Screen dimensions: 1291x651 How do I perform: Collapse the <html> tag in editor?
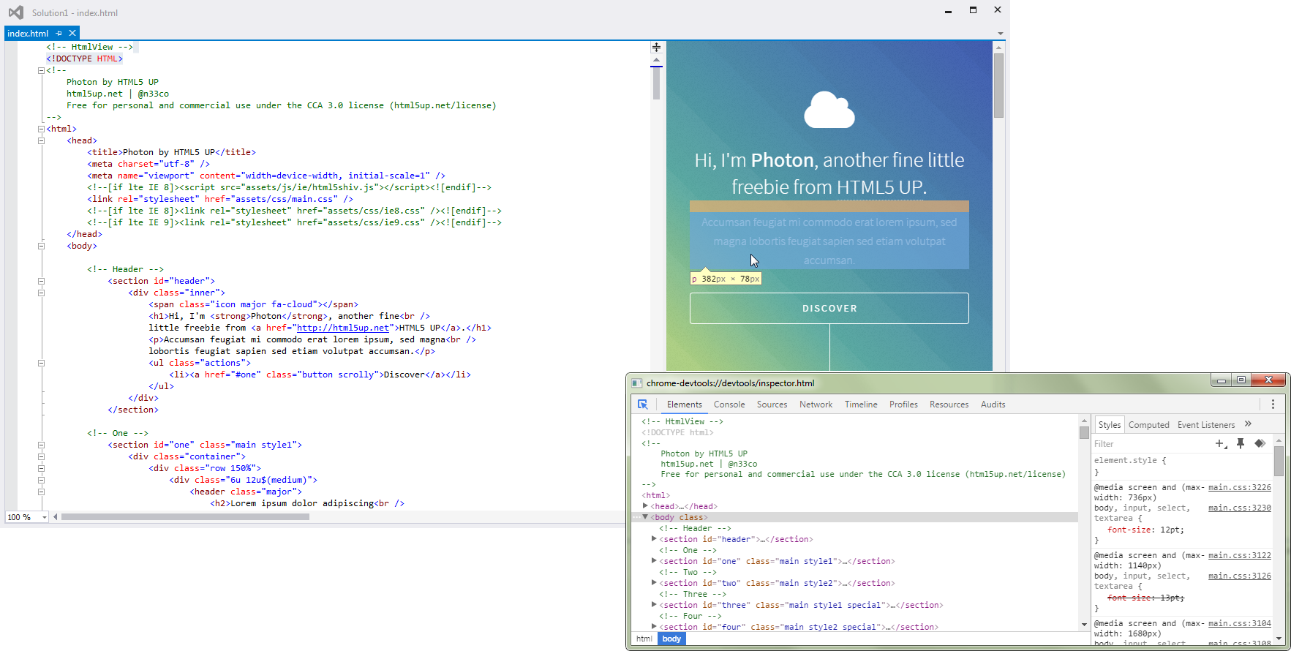(41, 129)
